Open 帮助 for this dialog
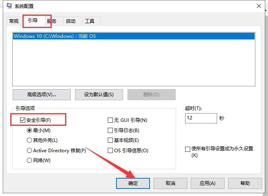Screen dimensions: 268x196 point(245,183)
